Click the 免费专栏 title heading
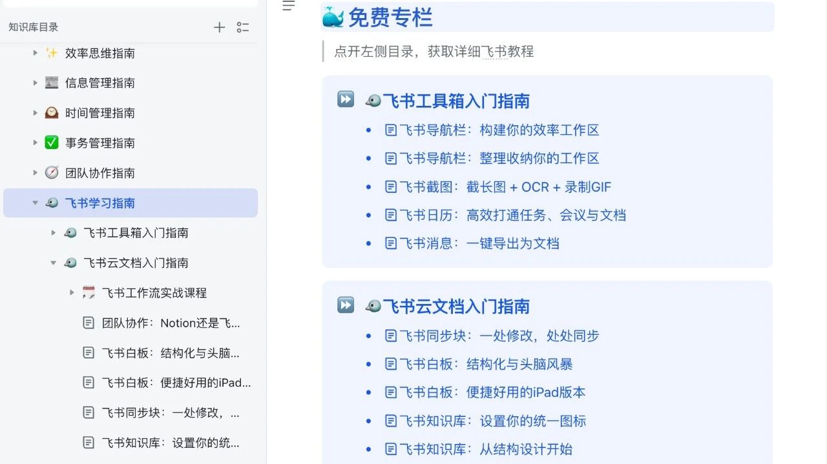The image size is (827, 464). [390, 17]
